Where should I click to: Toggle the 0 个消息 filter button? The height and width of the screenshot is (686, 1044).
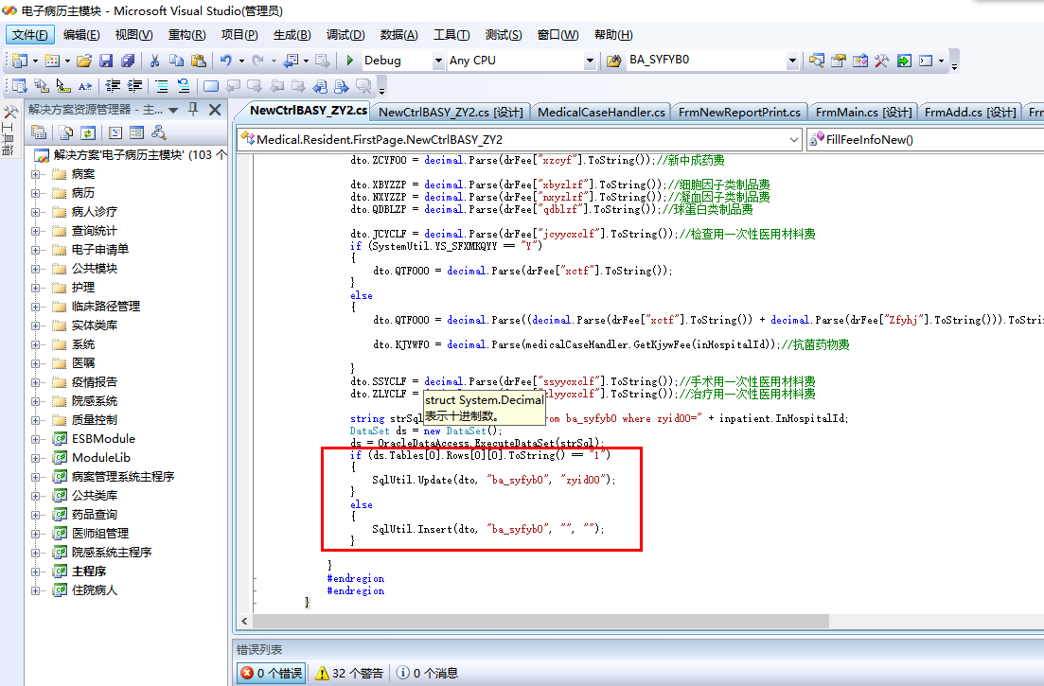428,674
